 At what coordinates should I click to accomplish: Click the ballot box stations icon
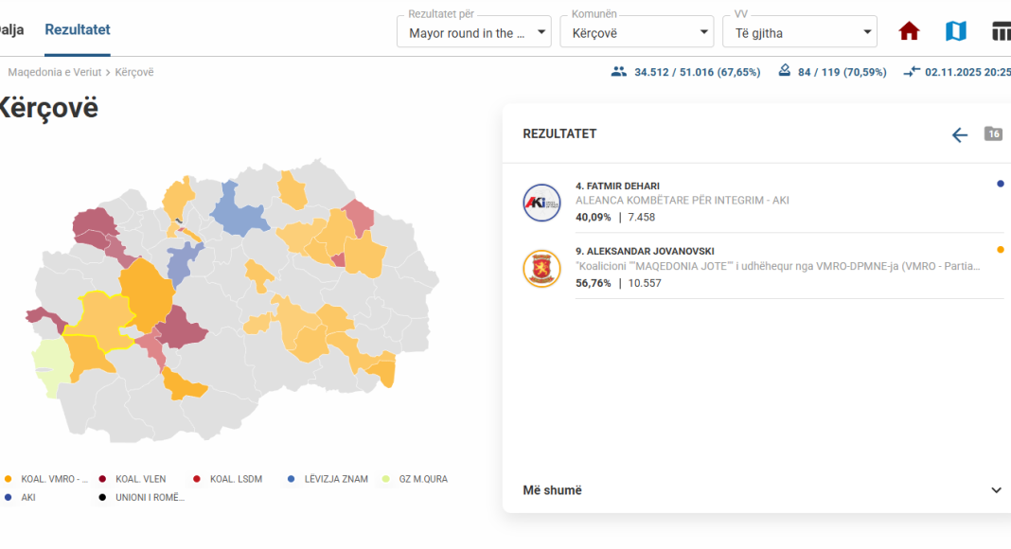pyautogui.click(x=785, y=71)
